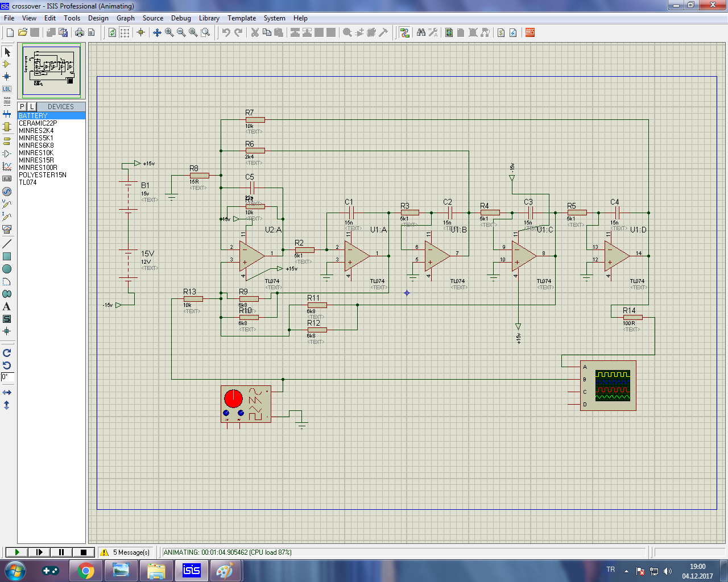
Task: Select the Junction Dot mode tool
Action: coord(7,77)
